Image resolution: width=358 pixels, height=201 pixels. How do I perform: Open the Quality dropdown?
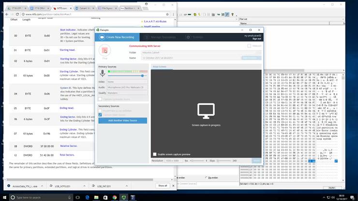[127, 93]
